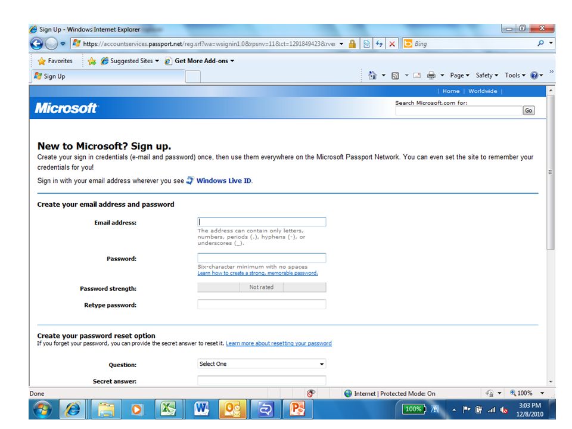
Task: Open Windows Explorer folder from taskbar
Action: (106, 409)
